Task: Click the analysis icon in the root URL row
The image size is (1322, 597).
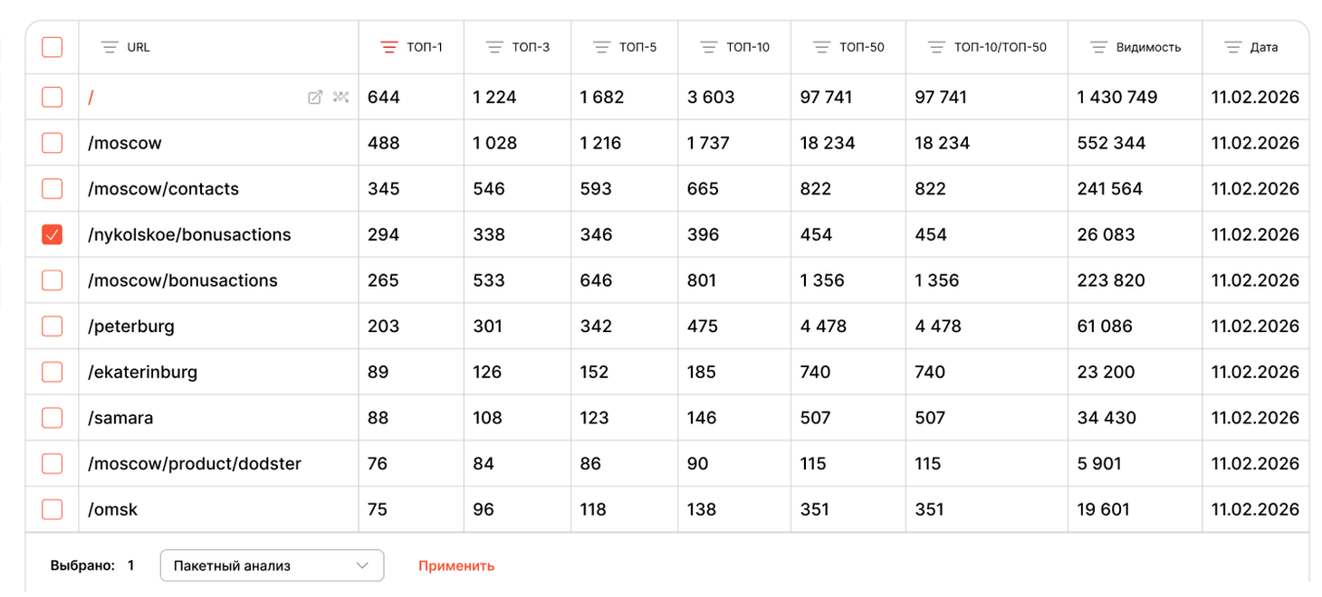Action: point(341,97)
